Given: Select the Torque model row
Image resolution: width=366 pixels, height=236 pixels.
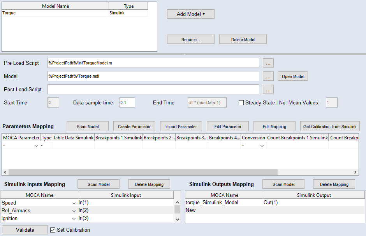Looking at the screenshot, I should pyautogui.click(x=55, y=13).
